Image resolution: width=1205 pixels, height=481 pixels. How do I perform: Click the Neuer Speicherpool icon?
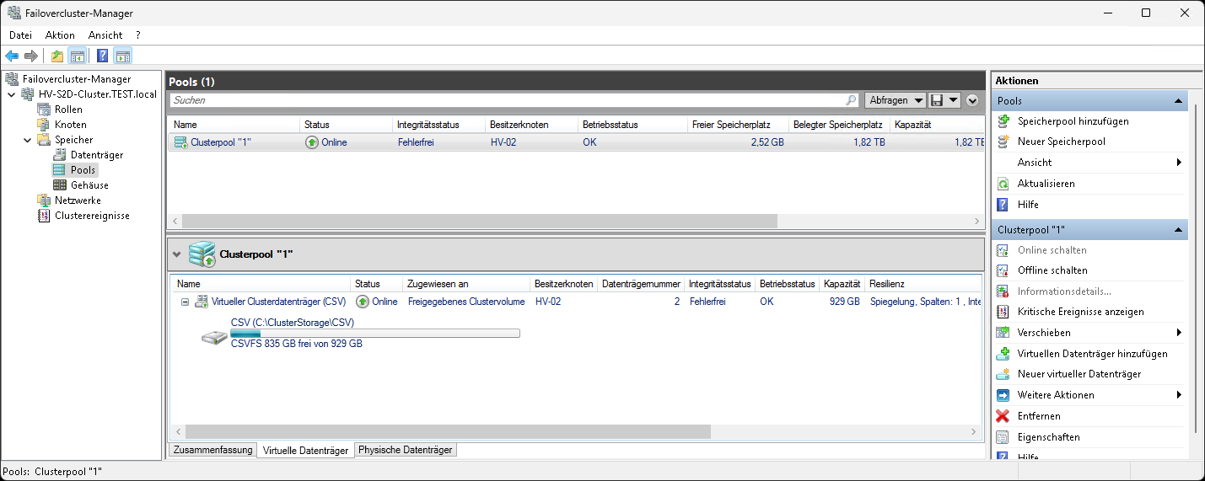click(x=1003, y=142)
